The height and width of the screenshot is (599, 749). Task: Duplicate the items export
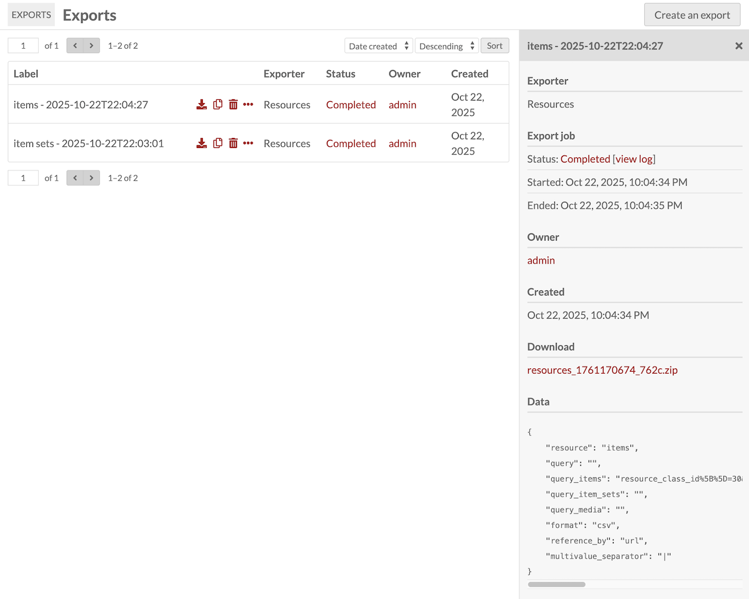[217, 104]
